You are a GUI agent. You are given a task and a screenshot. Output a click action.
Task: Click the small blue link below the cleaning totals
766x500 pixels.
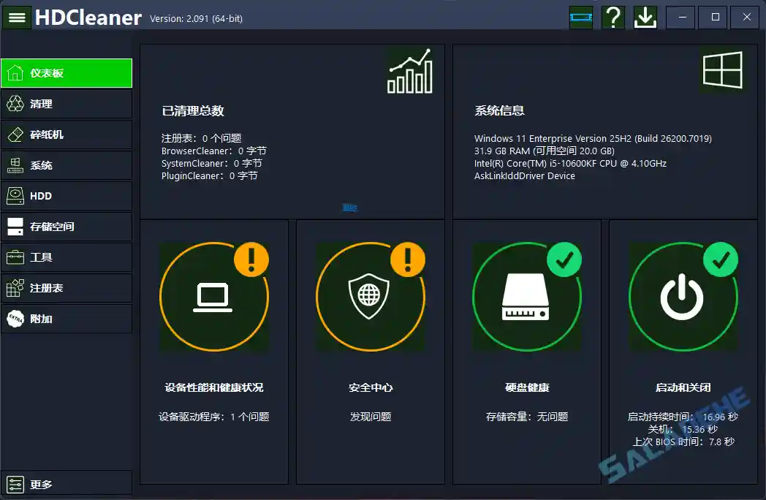[349, 208]
